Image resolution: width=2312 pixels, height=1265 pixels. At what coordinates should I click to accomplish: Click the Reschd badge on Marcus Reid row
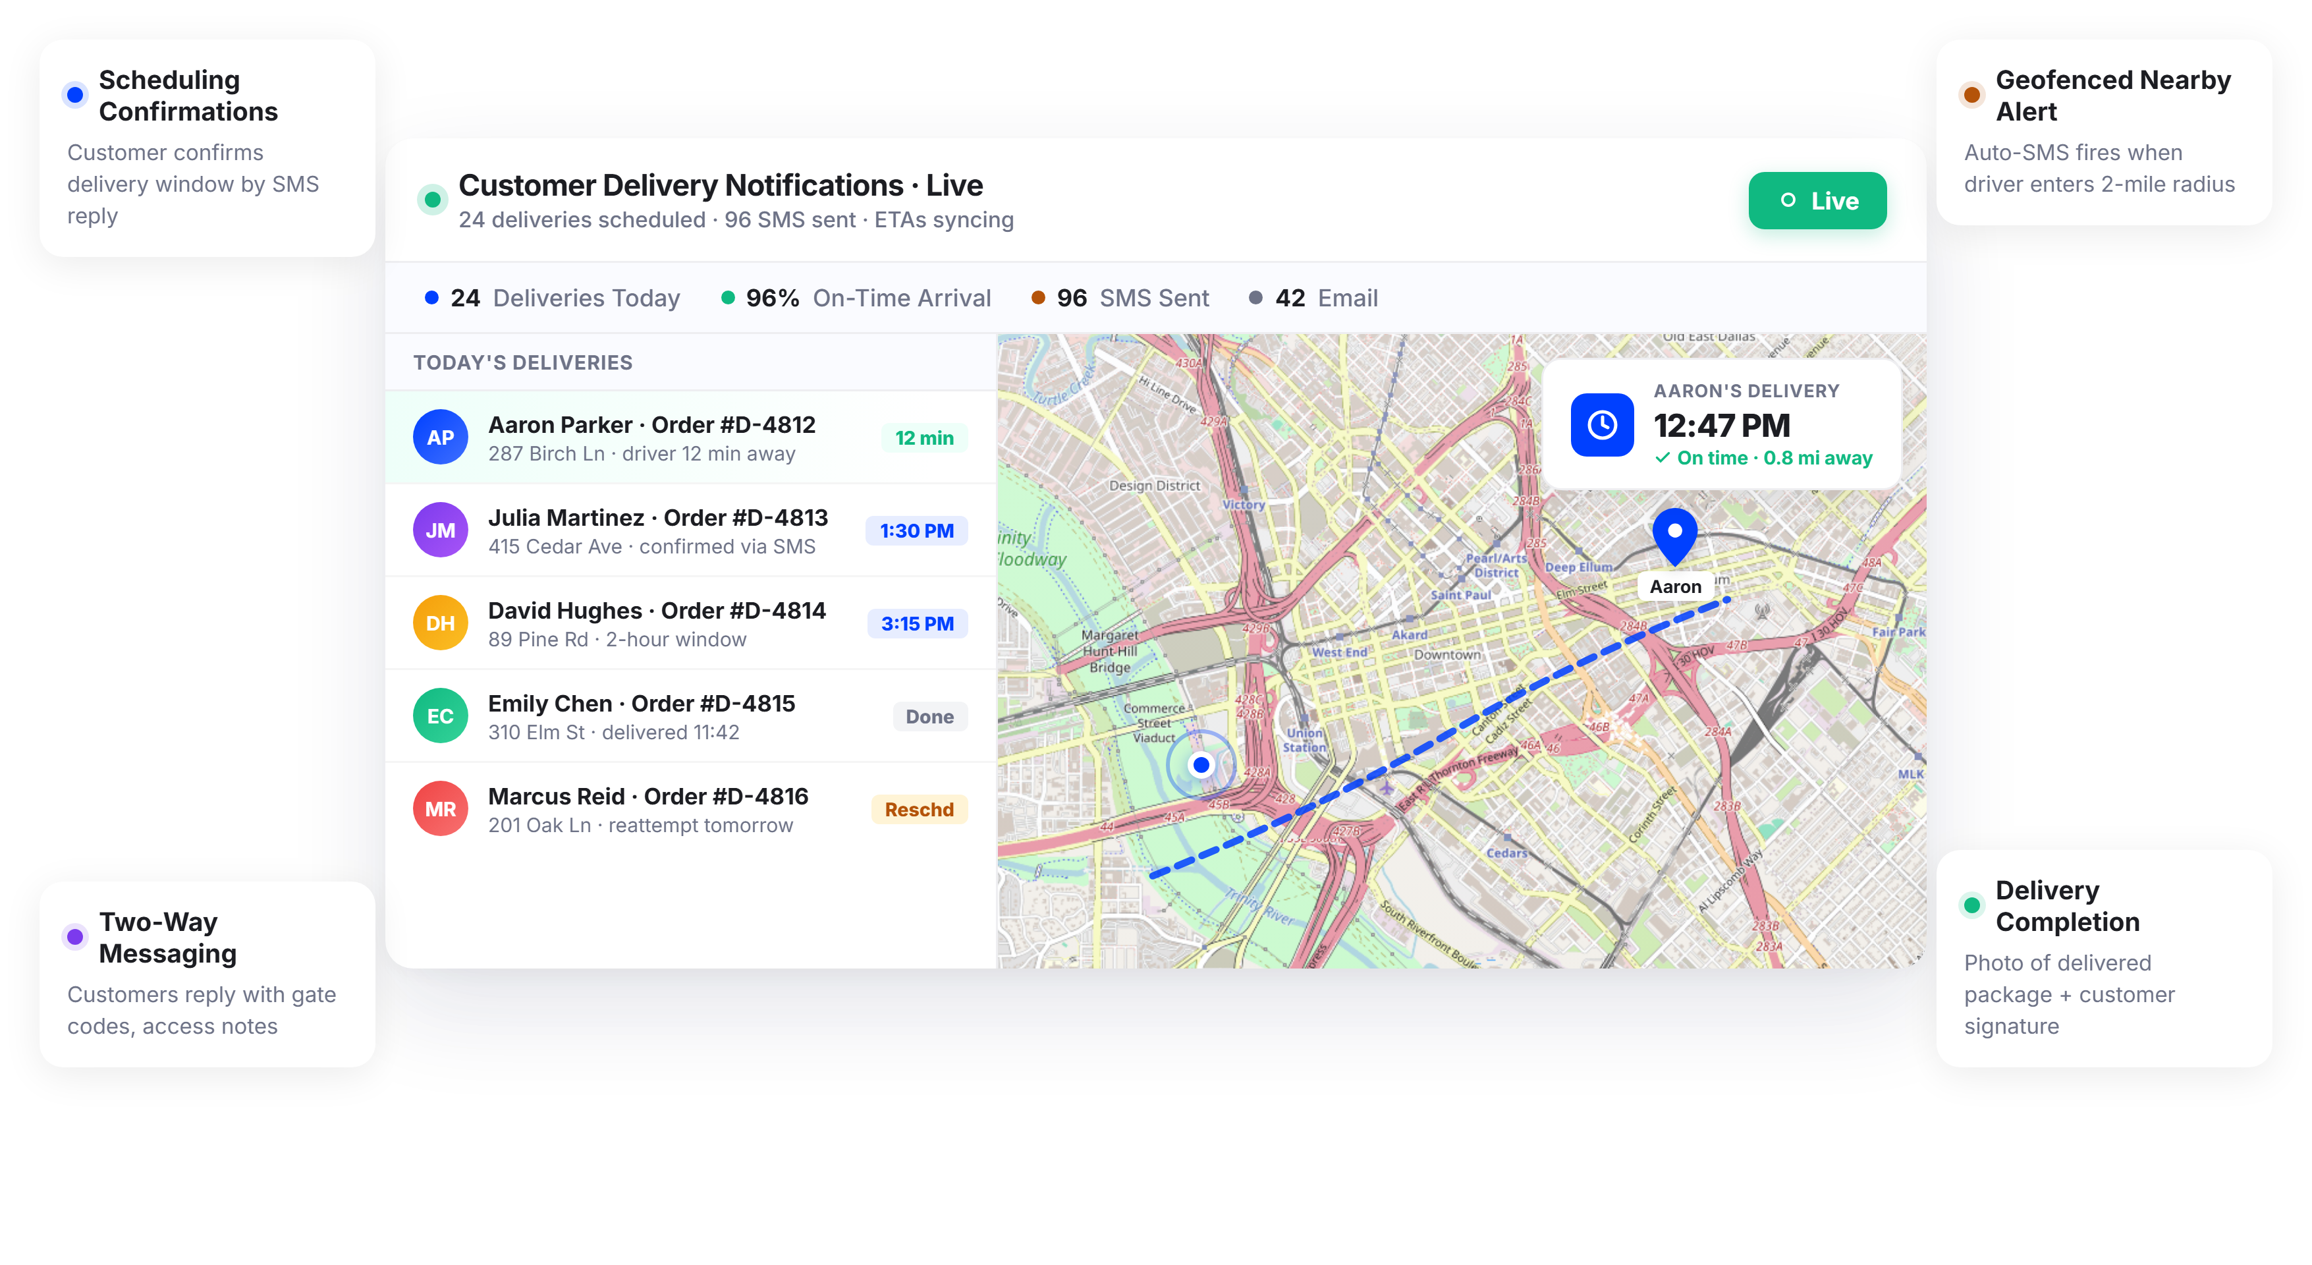(919, 809)
